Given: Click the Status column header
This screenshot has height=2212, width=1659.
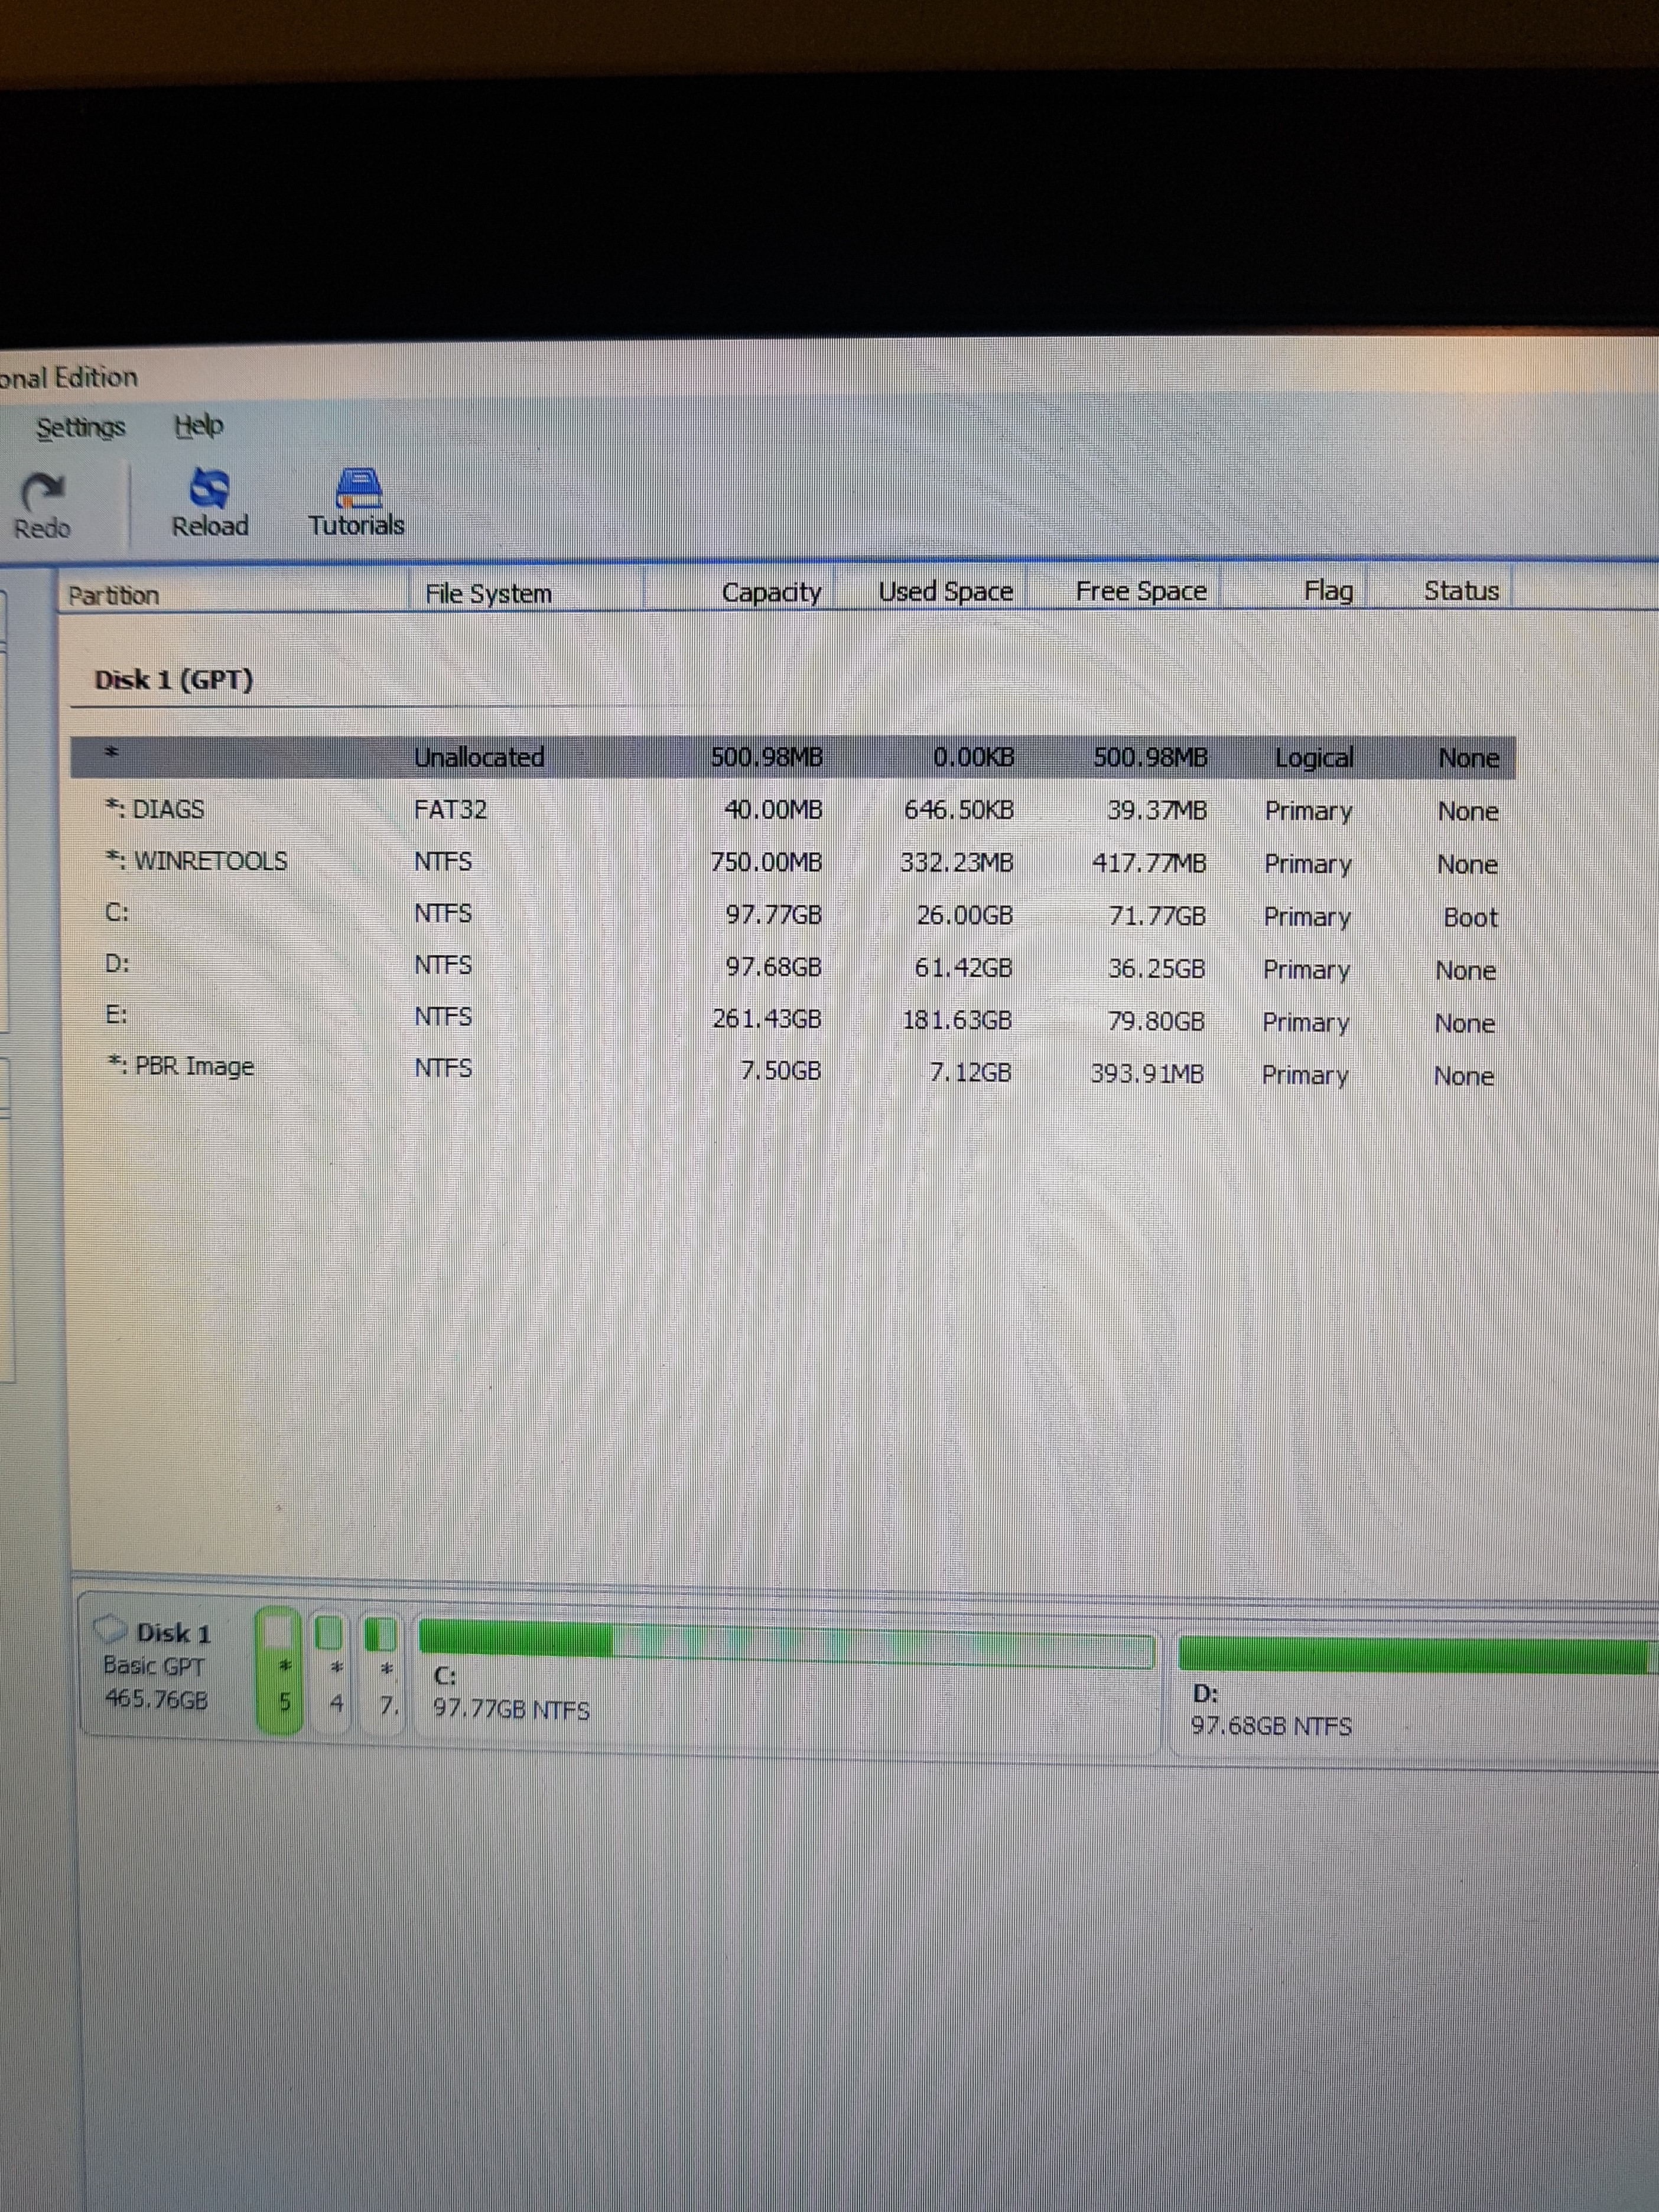Looking at the screenshot, I should [1440, 590].
